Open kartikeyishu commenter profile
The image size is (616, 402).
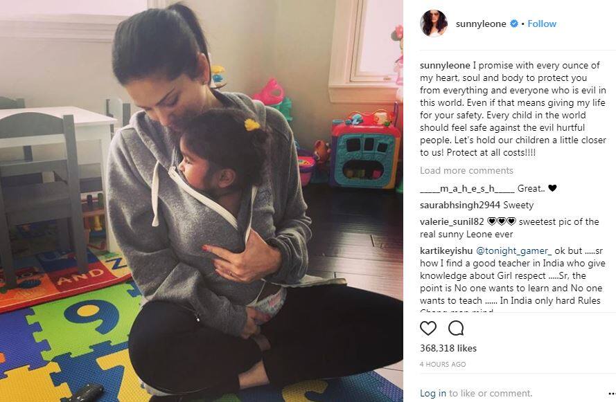click(446, 250)
